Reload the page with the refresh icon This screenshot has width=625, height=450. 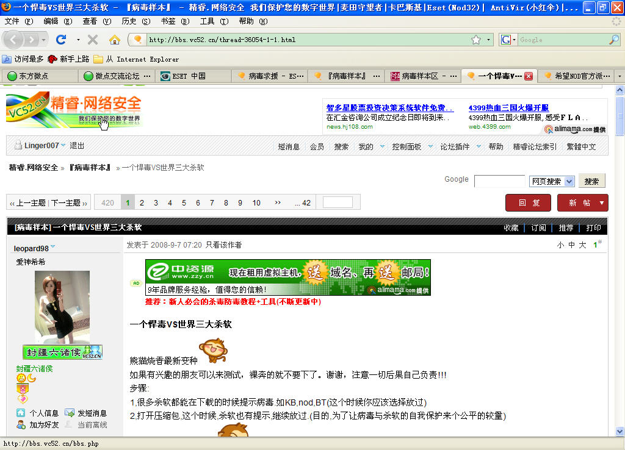pos(61,40)
